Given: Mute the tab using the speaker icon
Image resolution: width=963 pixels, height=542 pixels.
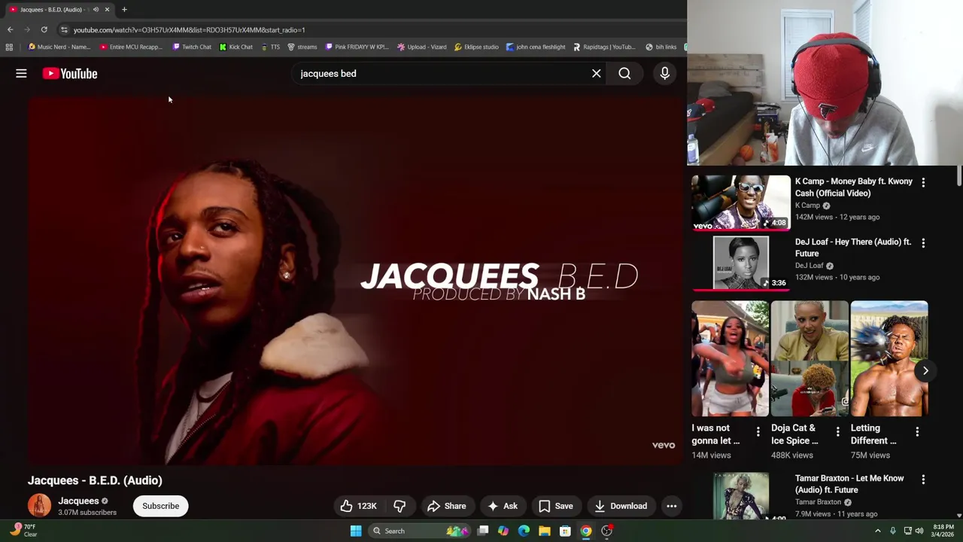Looking at the screenshot, I should [96, 10].
